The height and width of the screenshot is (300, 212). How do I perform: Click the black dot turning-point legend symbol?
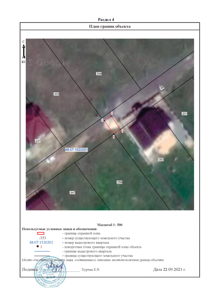click(38, 247)
